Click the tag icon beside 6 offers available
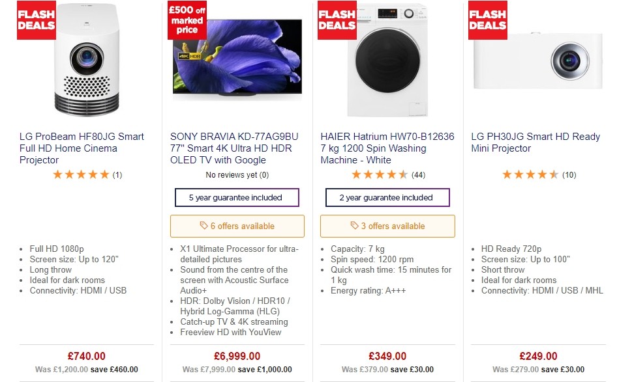 point(204,226)
